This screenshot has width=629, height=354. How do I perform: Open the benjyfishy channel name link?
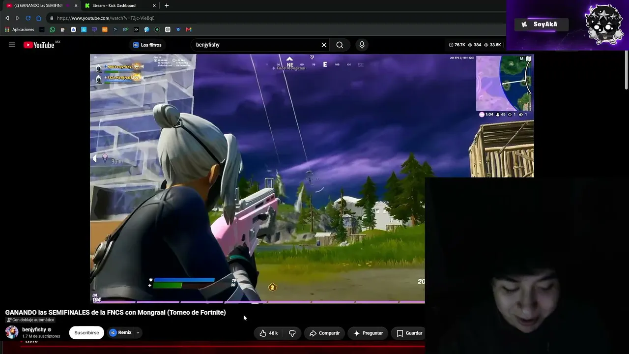(34, 330)
